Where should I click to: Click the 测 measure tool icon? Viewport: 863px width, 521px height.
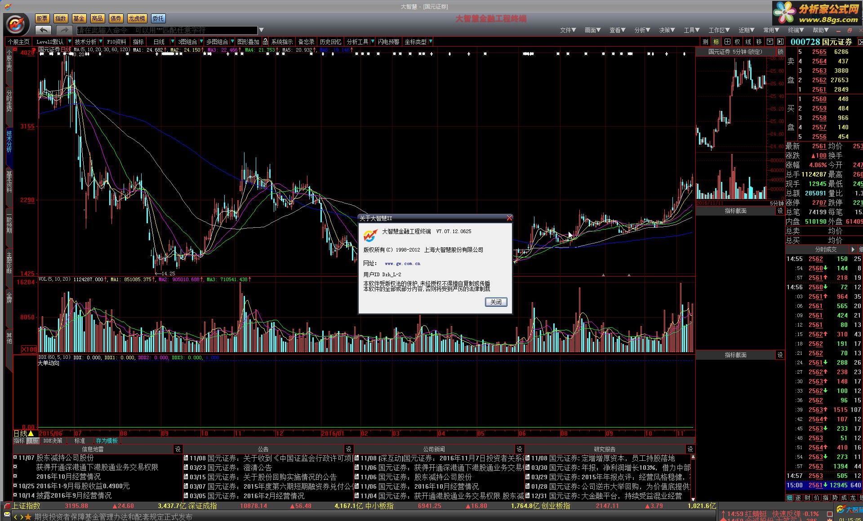[x=706, y=42]
